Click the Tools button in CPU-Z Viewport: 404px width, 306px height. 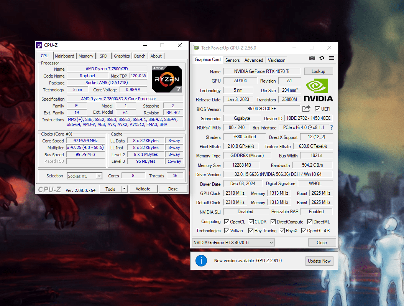[x=110, y=189]
